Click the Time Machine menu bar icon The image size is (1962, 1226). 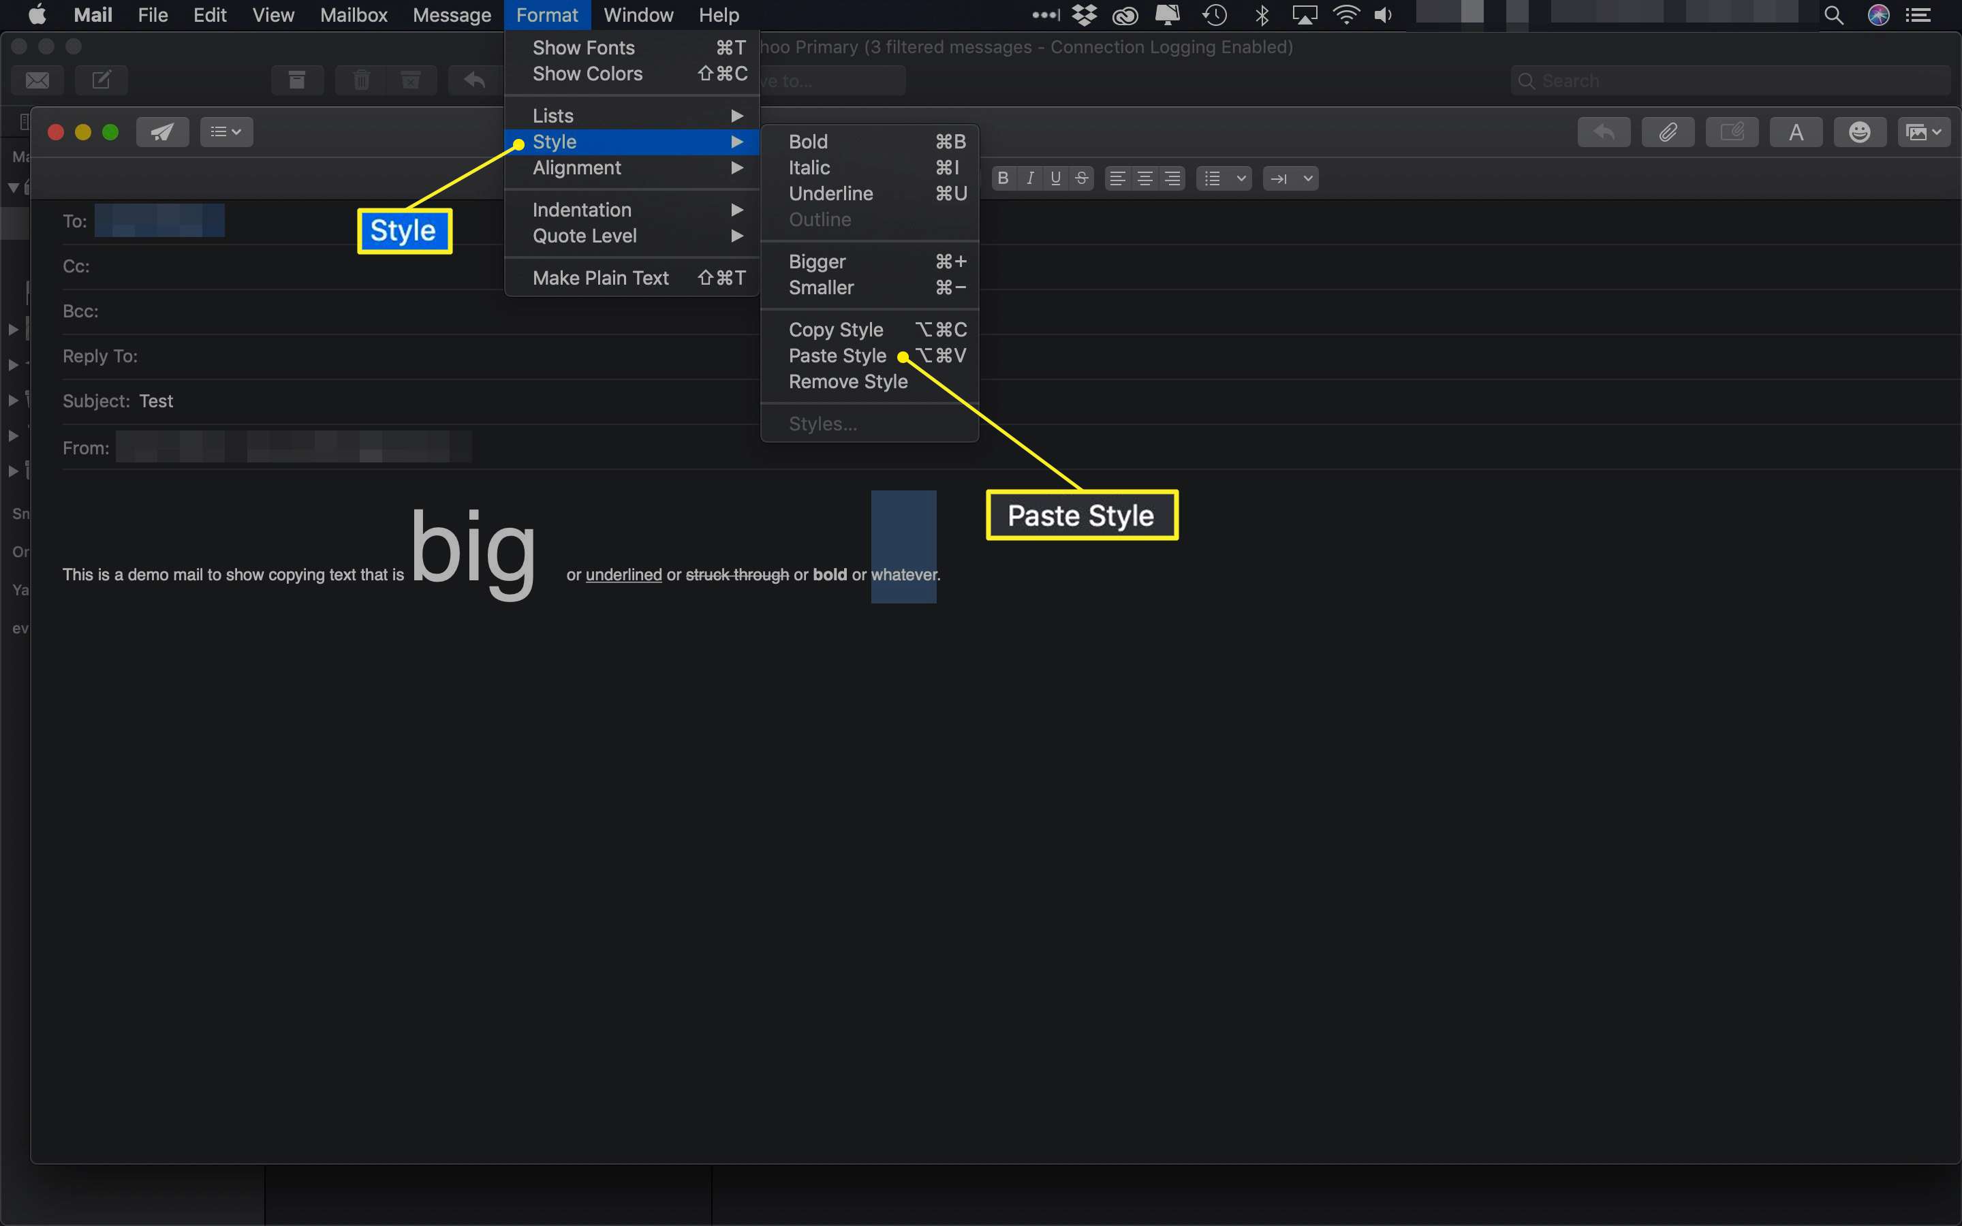(x=1215, y=14)
